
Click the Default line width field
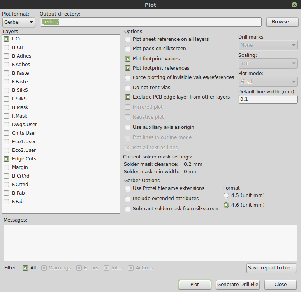click(x=268, y=100)
